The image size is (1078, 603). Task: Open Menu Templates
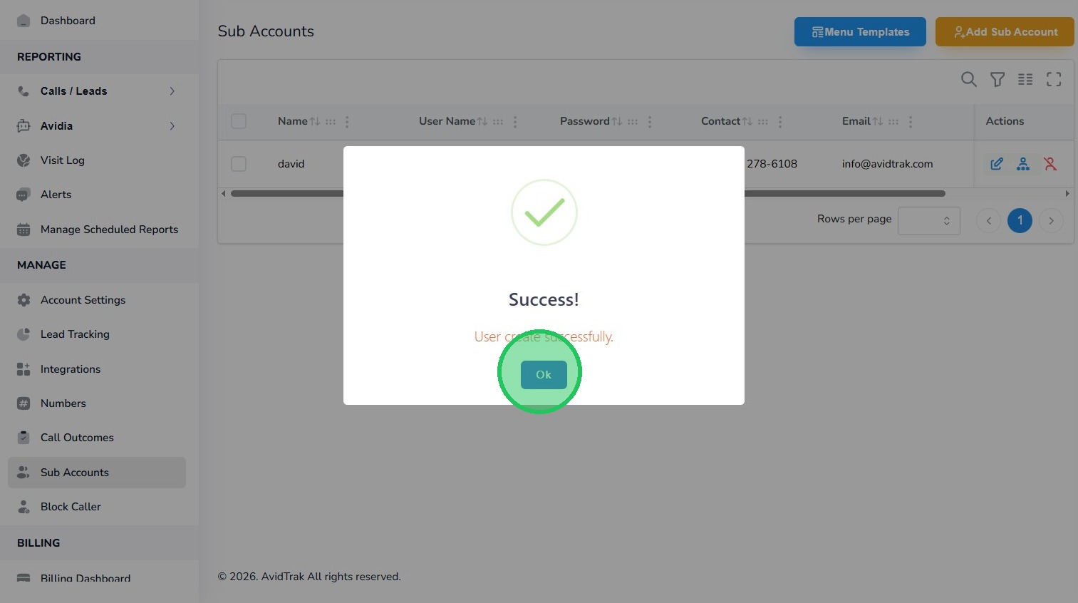pos(860,32)
